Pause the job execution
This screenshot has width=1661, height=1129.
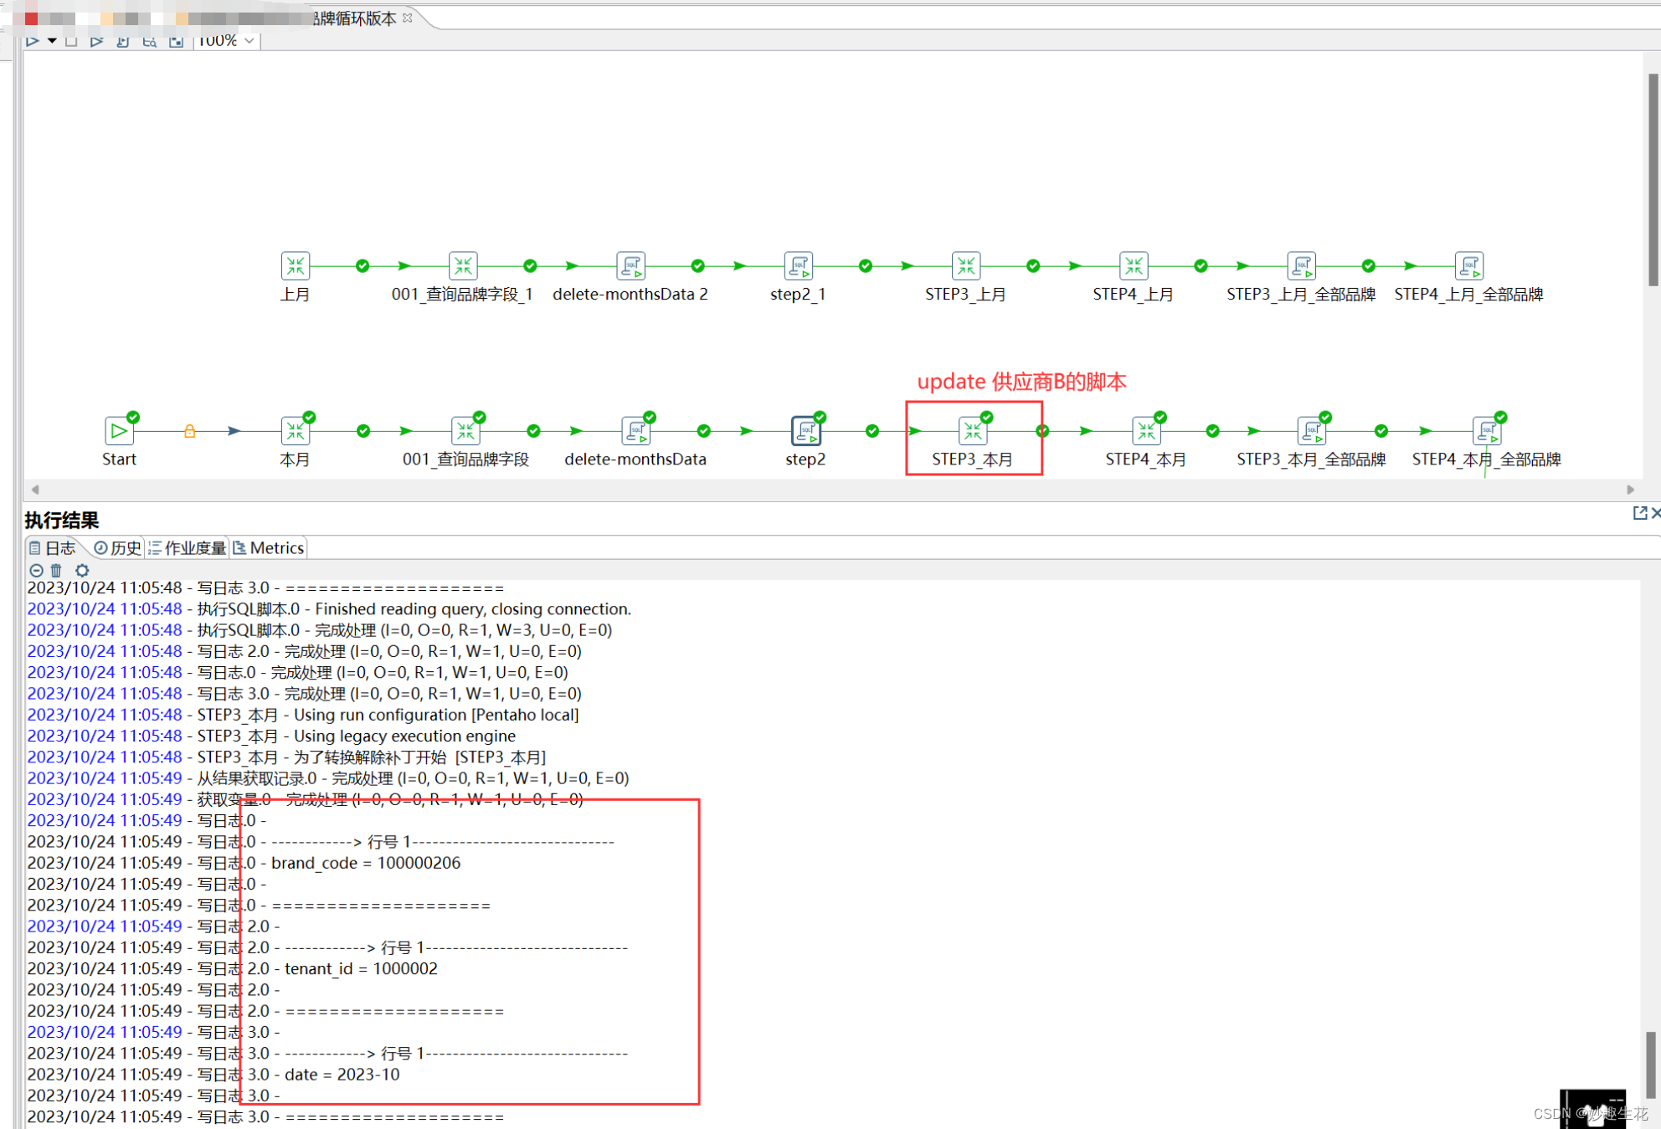96,39
